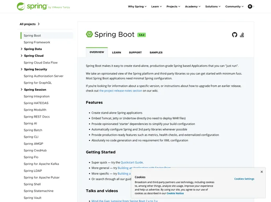Select Spring Shell in sidebar

click(x=32, y=184)
